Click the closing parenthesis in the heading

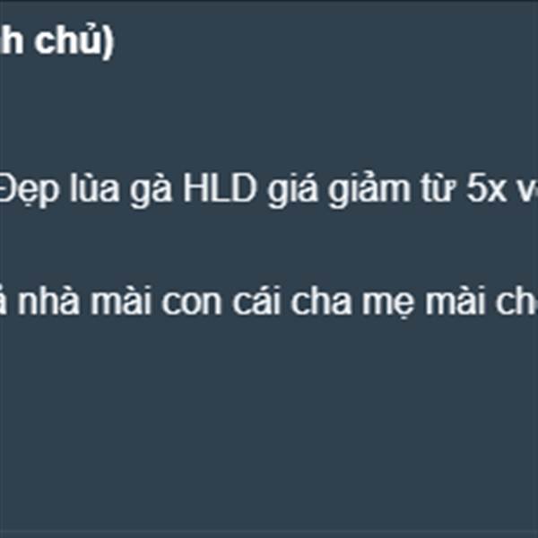tap(108, 43)
